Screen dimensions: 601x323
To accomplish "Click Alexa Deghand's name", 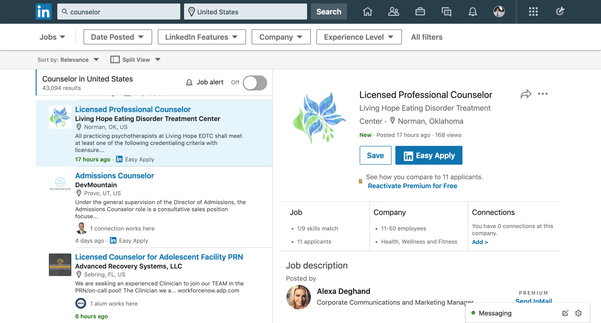I will tap(343, 291).
